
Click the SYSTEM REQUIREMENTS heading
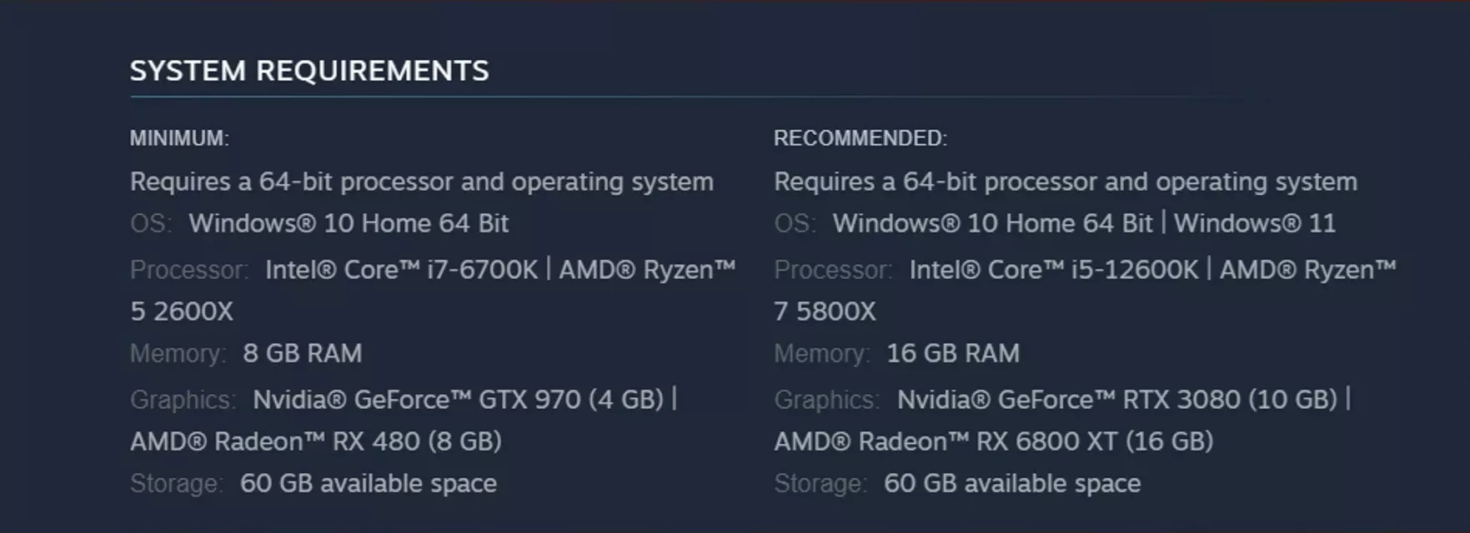click(309, 71)
